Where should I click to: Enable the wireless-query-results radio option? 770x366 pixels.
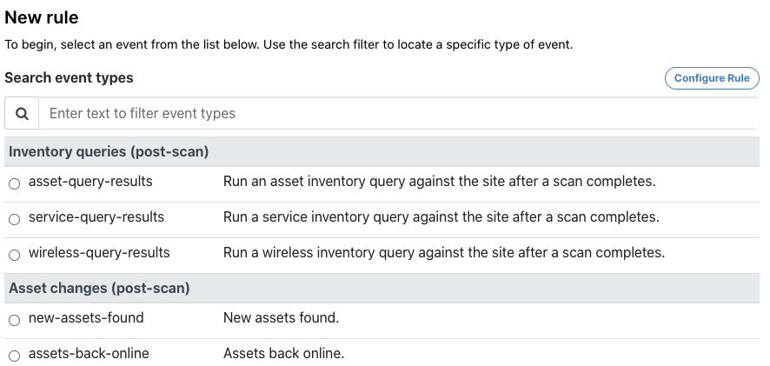[14, 255]
